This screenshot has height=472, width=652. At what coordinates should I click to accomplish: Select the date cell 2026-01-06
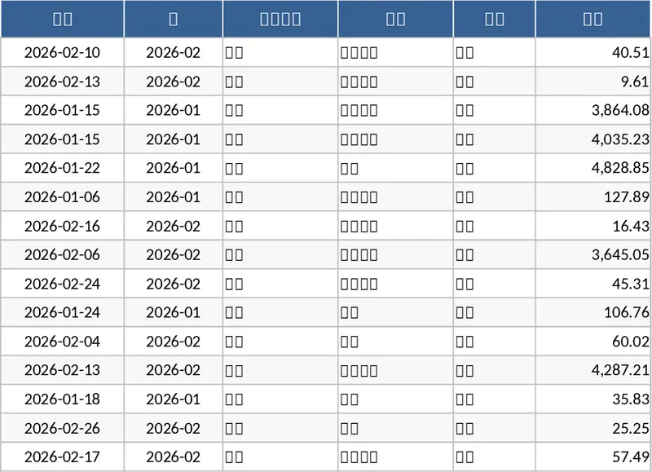click(x=62, y=196)
